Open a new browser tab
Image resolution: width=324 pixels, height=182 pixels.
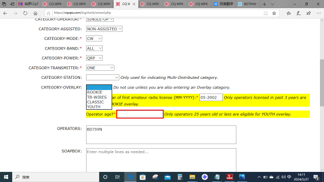coord(264,4)
